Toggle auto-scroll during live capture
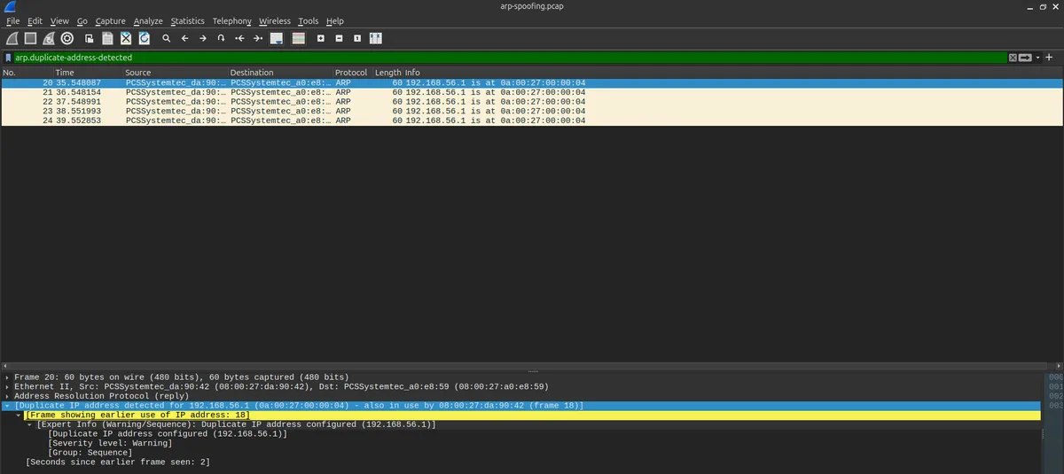The height and width of the screenshot is (474, 1064). [x=277, y=38]
